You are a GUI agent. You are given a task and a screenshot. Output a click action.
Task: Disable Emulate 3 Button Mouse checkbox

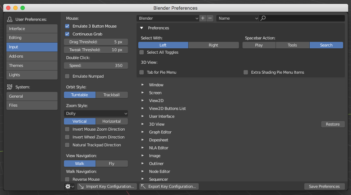[67, 26]
